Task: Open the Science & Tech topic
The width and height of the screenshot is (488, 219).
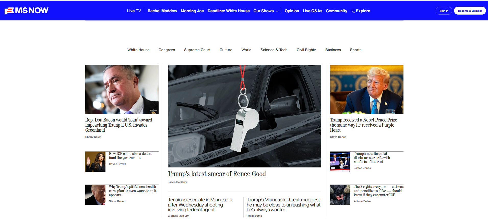Action: coord(274,50)
